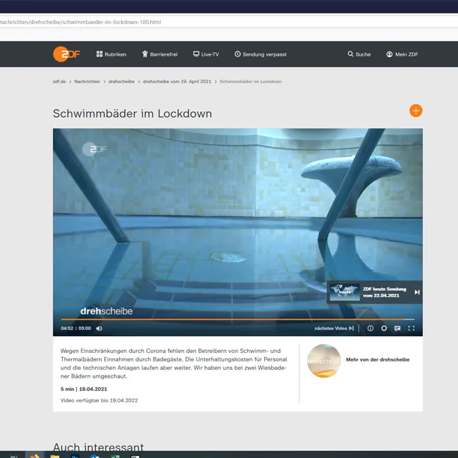Click the drehscheibe breadcrumb link
458x458 pixels.
[121, 82]
